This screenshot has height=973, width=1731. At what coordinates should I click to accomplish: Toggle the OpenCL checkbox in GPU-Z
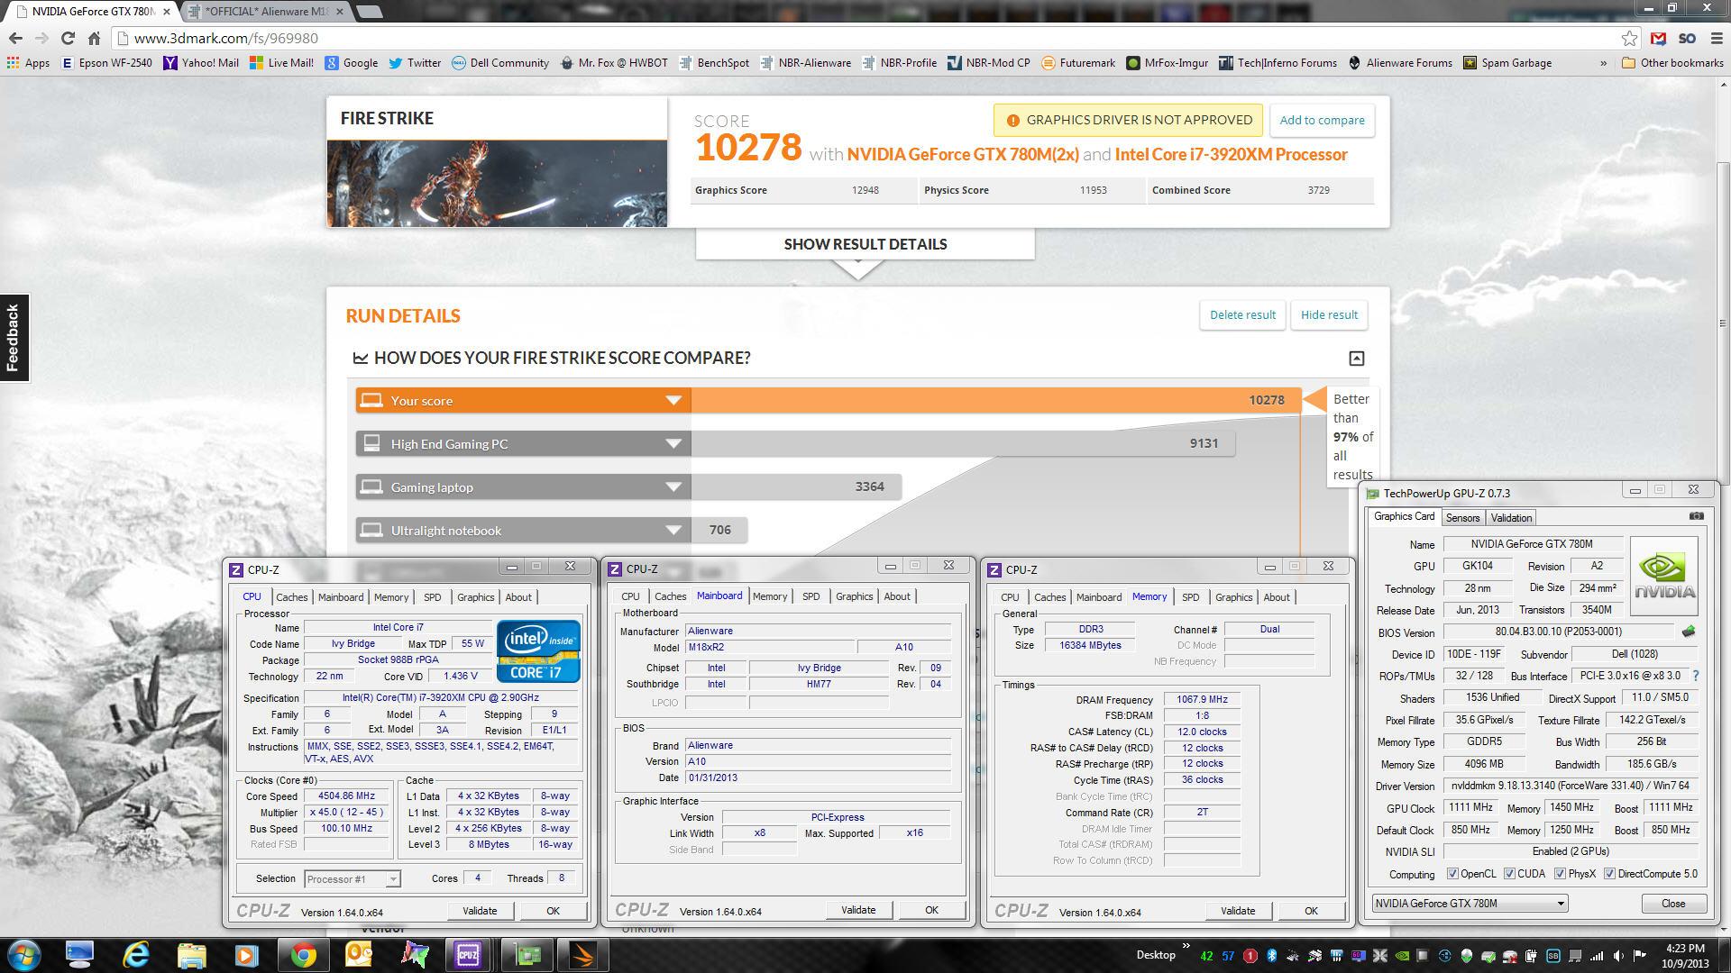pos(1452,874)
